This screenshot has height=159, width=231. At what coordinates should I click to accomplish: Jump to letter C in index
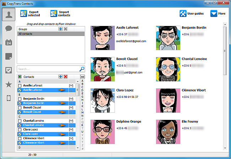pyautogui.click(x=82, y=87)
